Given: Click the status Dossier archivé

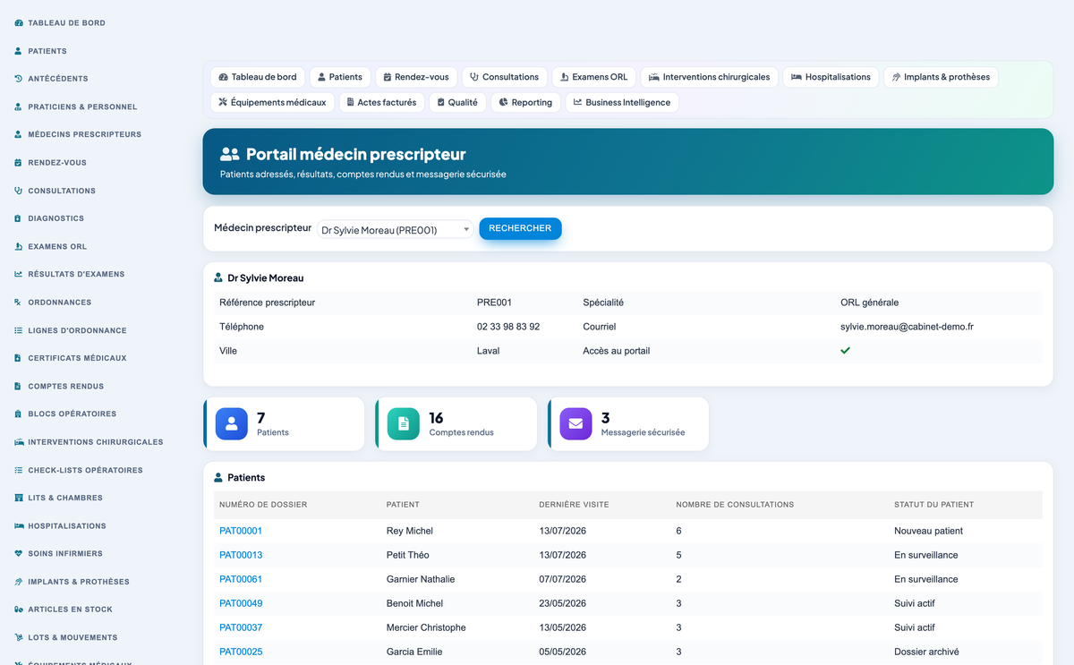Looking at the screenshot, I should [x=926, y=652].
